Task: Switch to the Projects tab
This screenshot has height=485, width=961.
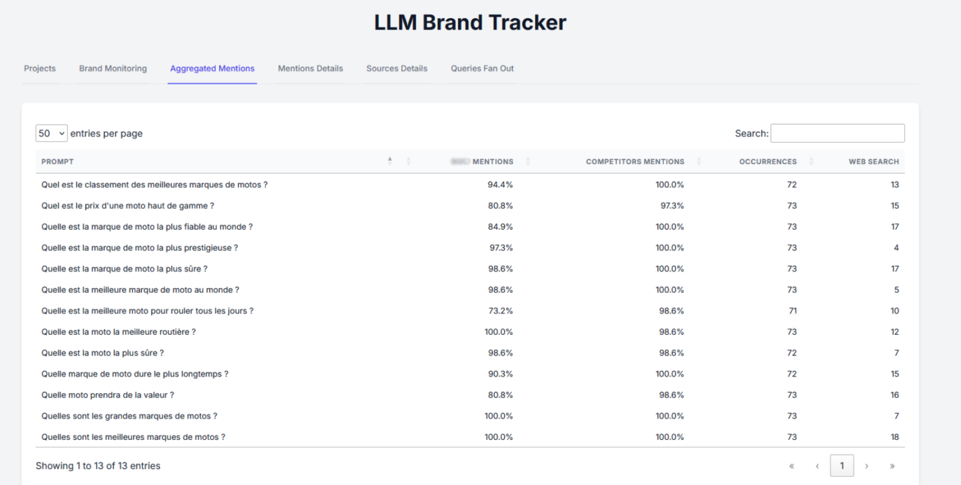Action: [x=39, y=69]
